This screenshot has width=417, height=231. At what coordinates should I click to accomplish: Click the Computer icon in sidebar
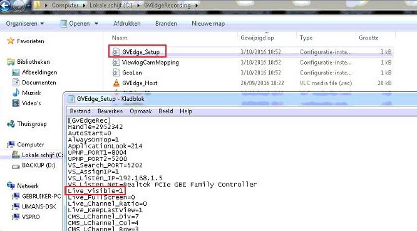coord(11,145)
